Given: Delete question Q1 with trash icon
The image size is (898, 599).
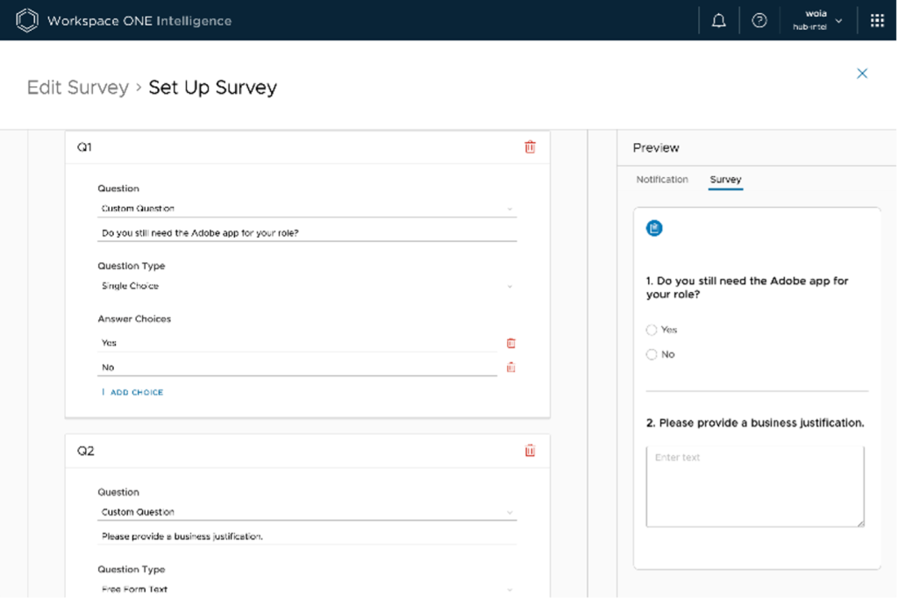Looking at the screenshot, I should click(x=530, y=147).
